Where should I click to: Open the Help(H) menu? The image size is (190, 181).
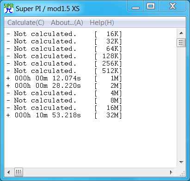[x=102, y=23]
